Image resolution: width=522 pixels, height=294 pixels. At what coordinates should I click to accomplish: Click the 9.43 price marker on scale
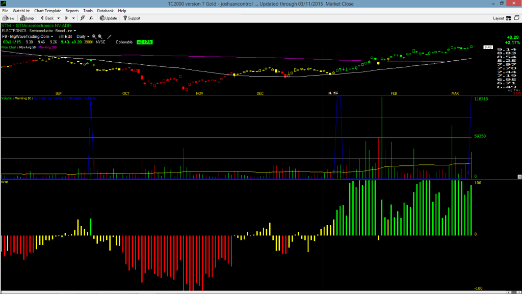pos(488,47)
